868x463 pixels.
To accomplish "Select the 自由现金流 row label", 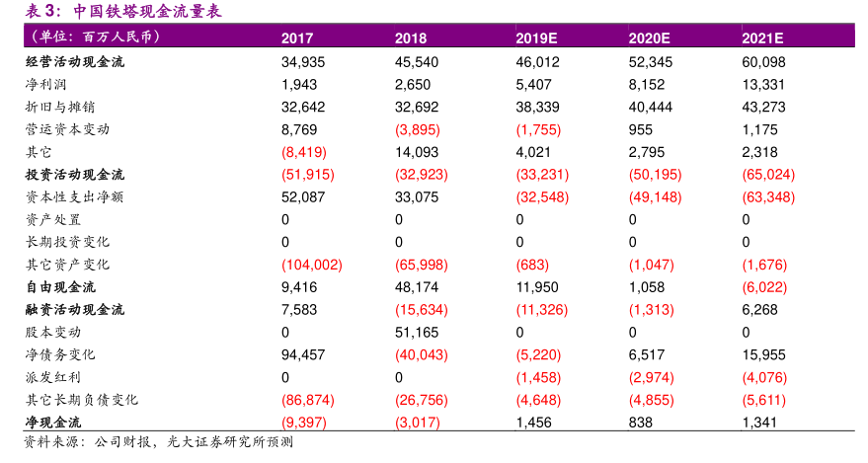I will (x=60, y=287).
